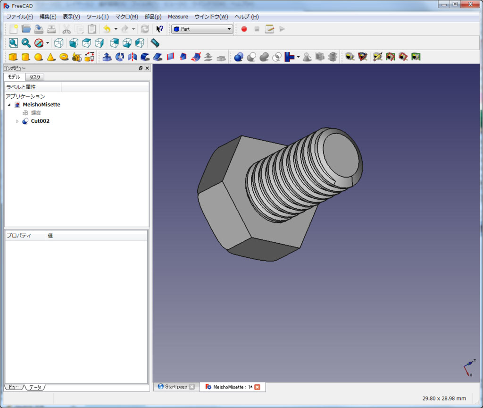
Task: Switch to the タスク tab
Action: [x=34, y=77]
